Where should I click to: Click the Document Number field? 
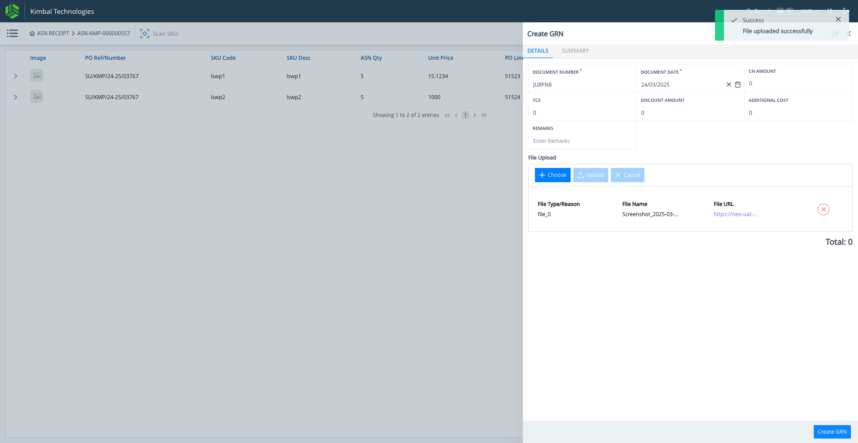pyautogui.click(x=582, y=84)
